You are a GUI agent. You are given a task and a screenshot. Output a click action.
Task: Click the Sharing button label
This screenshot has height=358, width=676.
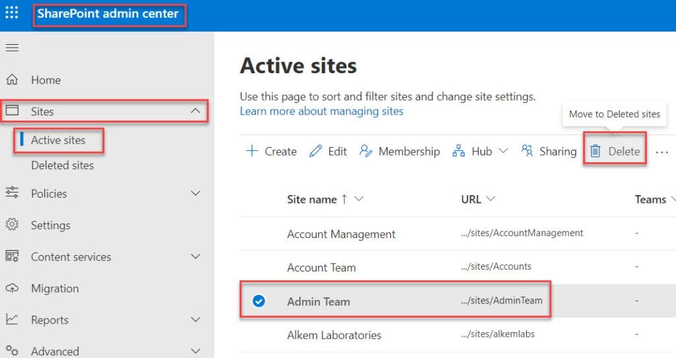pos(558,151)
